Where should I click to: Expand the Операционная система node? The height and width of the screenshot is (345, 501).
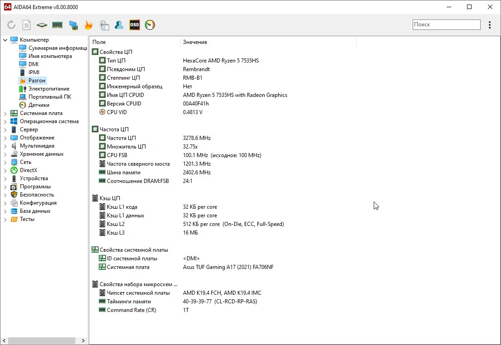(5, 121)
